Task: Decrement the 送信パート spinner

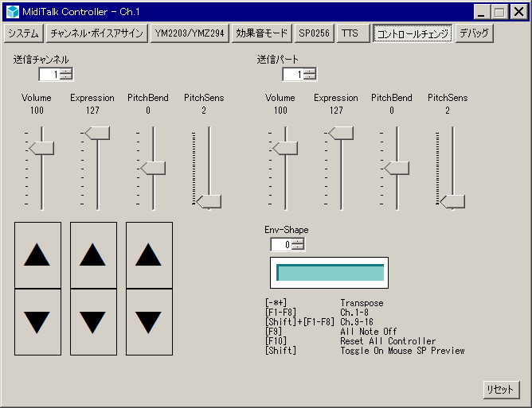Action: click(310, 77)
